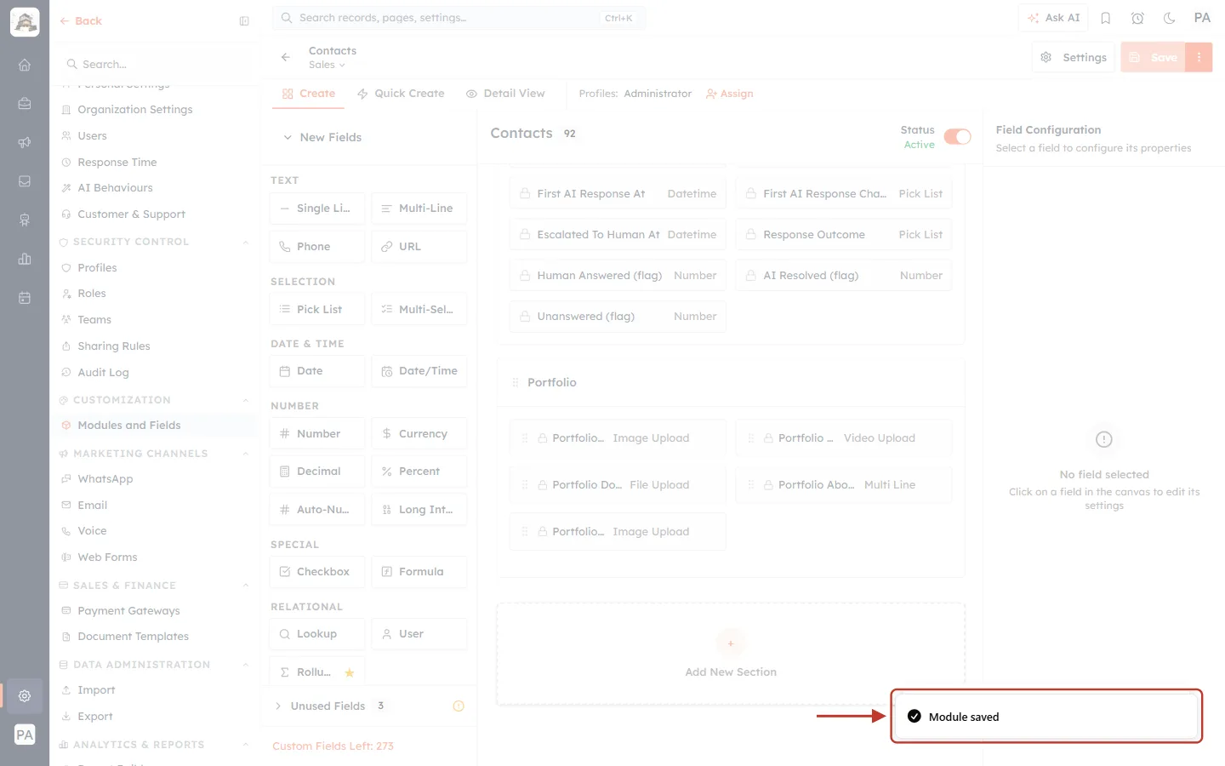Switch to the Quick Create tab
Screen dimensions: 1225x766
(x=401, y=94)
